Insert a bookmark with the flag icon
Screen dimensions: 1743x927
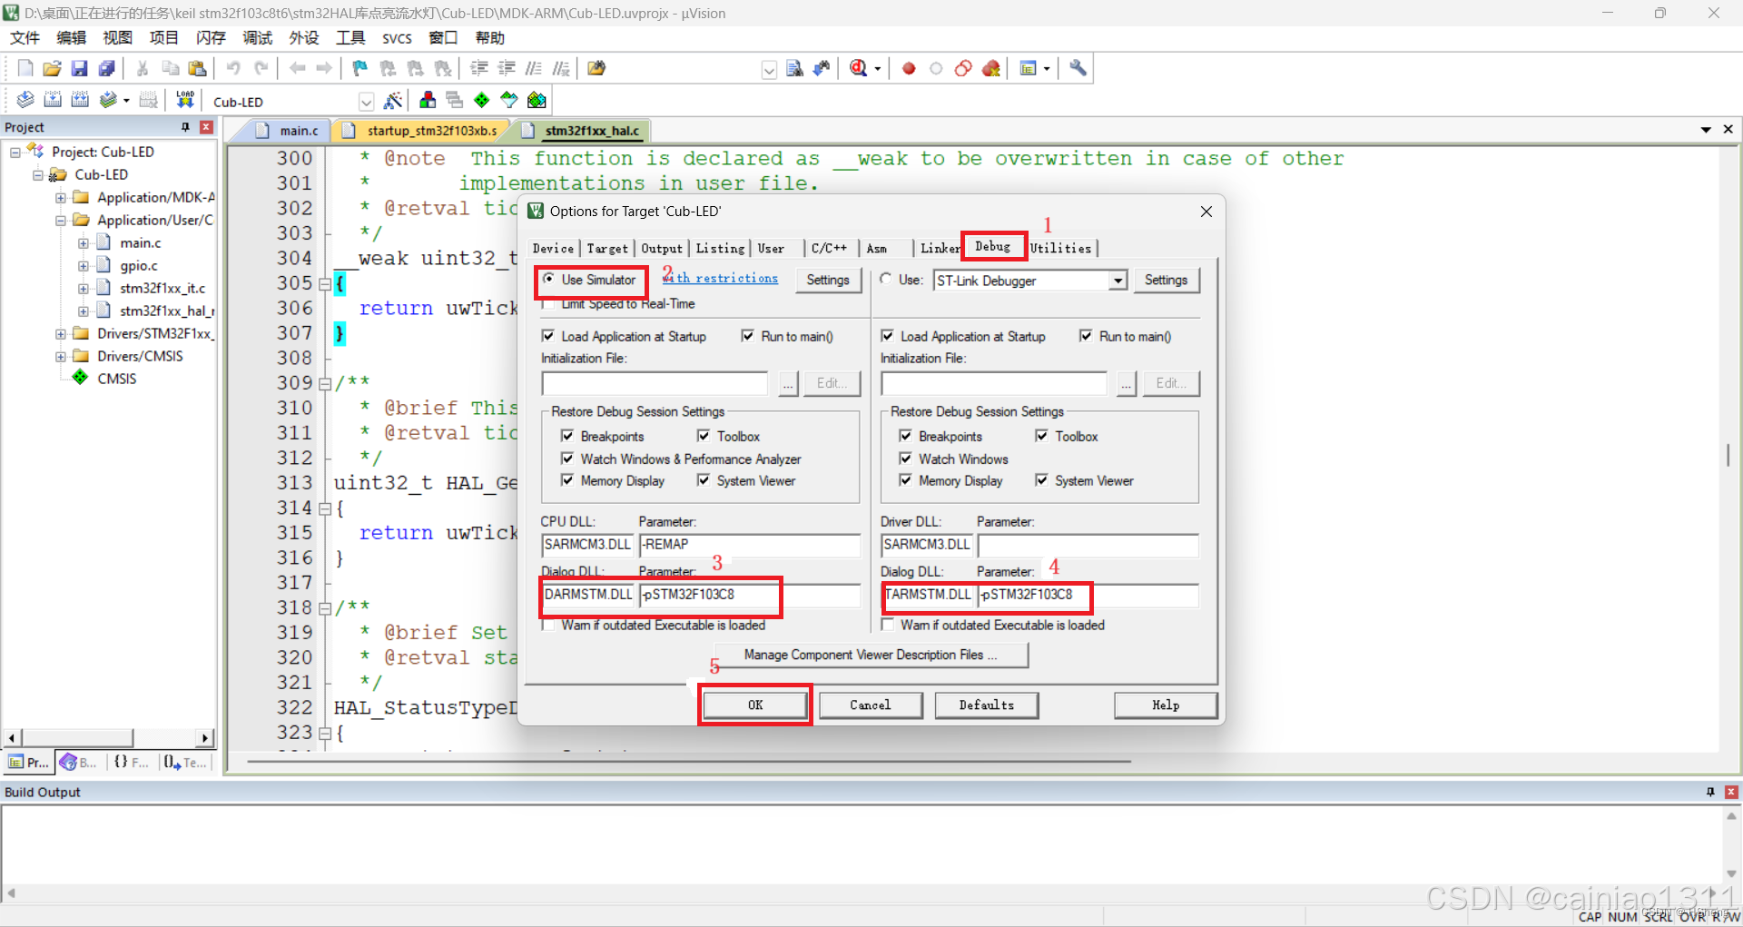[360, 68]
